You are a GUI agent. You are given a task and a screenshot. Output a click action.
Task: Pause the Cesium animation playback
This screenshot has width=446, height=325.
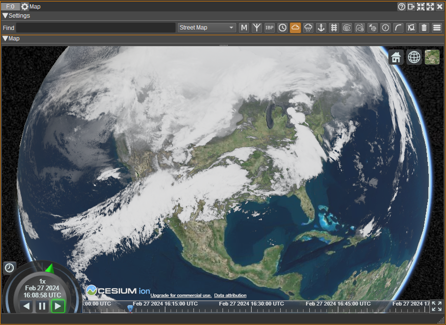(42, 306)
